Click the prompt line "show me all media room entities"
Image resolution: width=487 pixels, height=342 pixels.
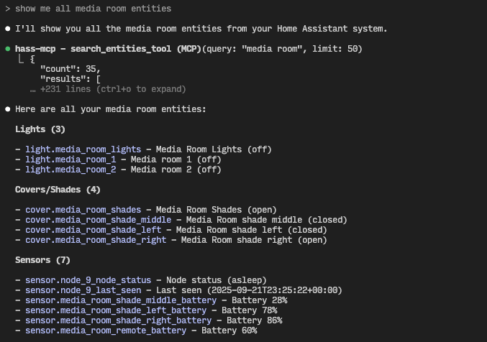pos(94,9)
